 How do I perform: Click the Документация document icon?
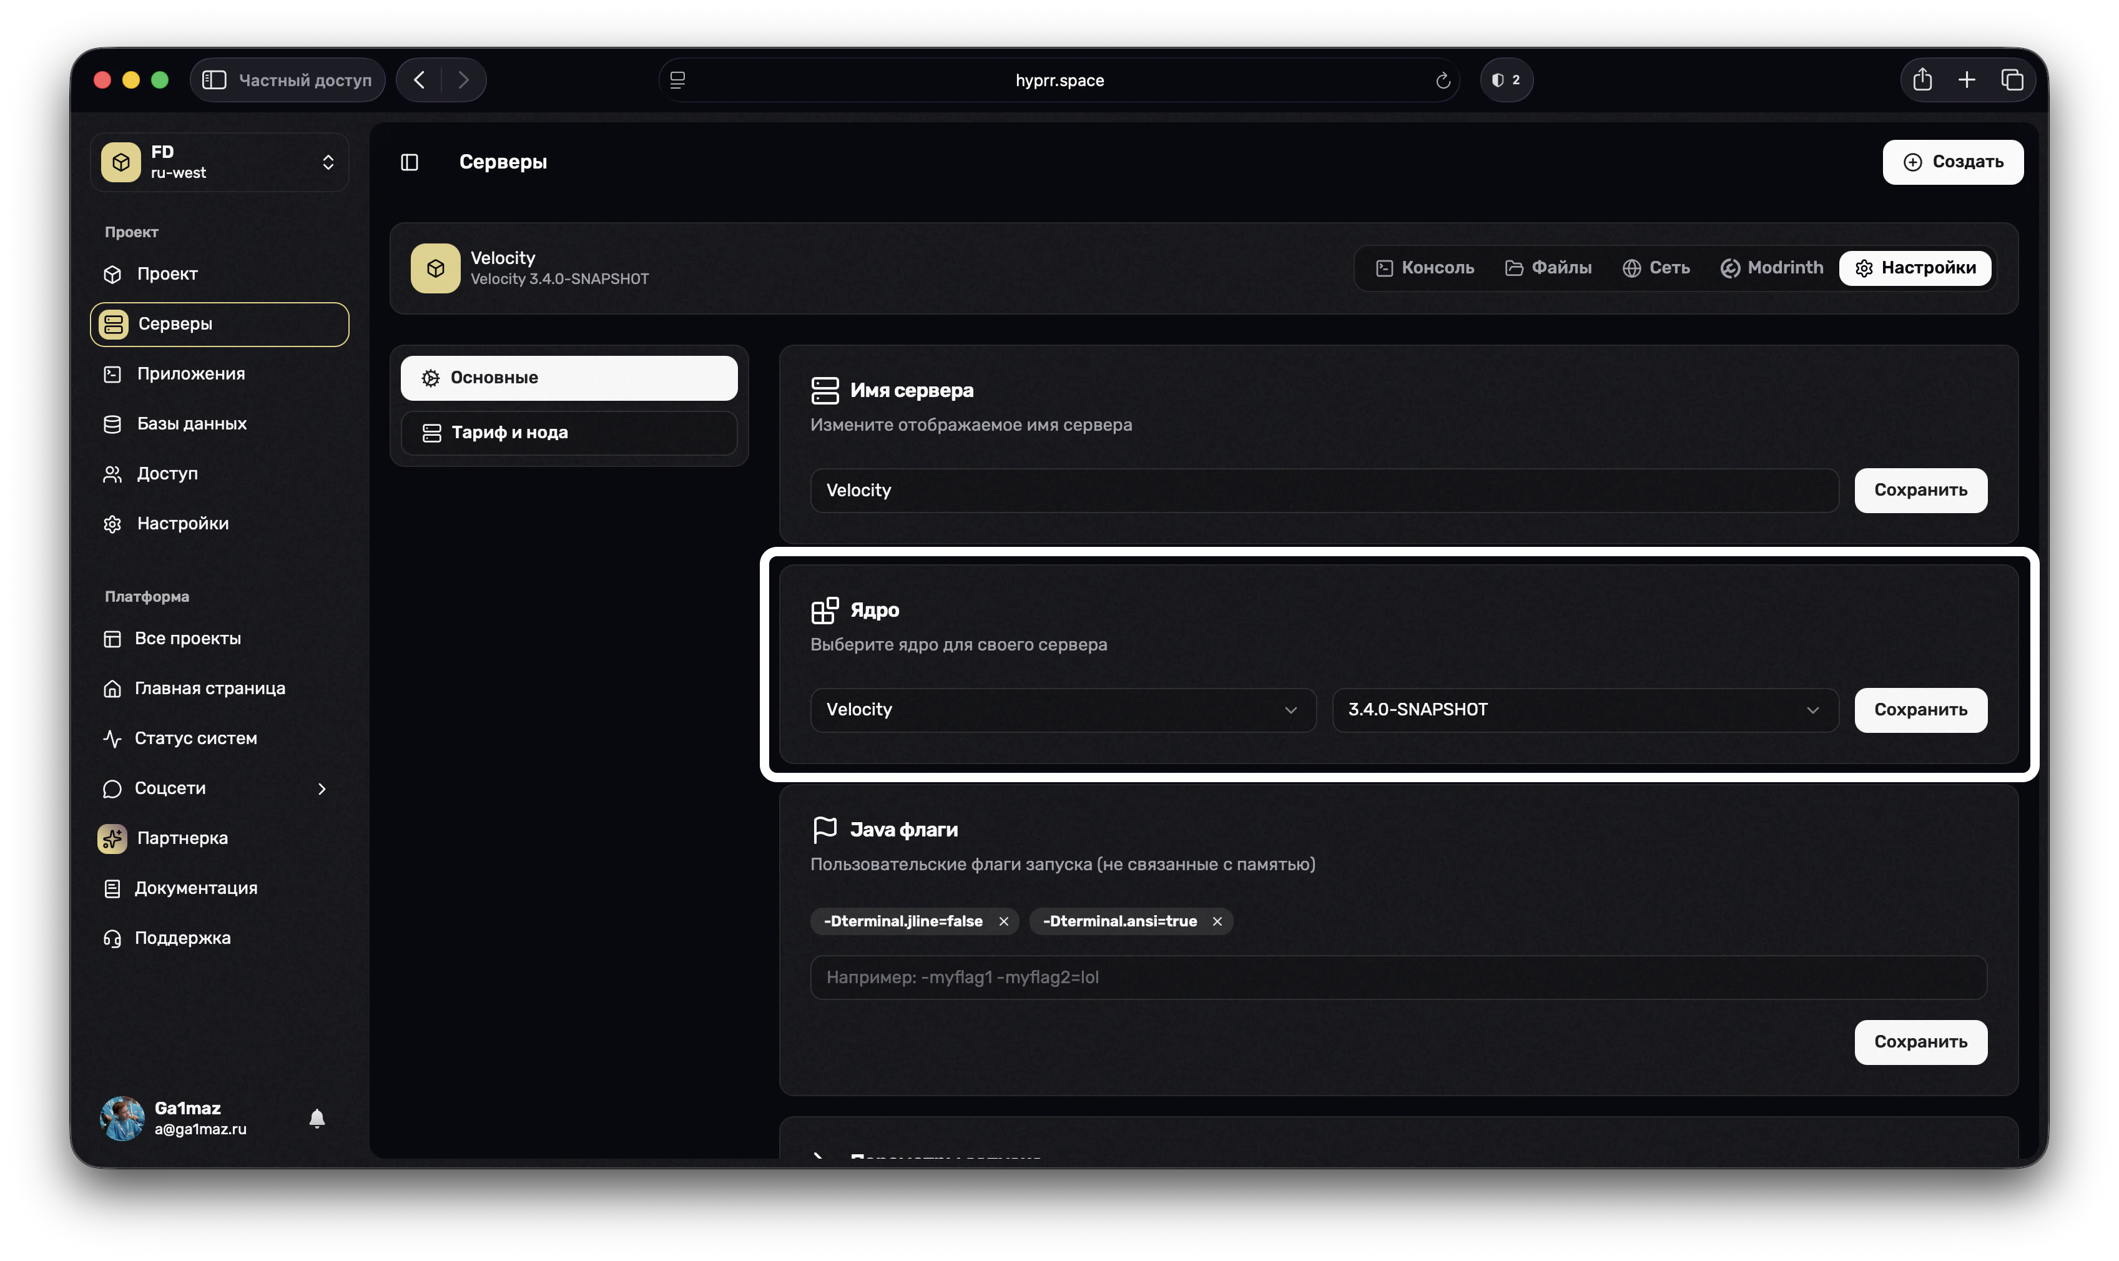point(112,889)
